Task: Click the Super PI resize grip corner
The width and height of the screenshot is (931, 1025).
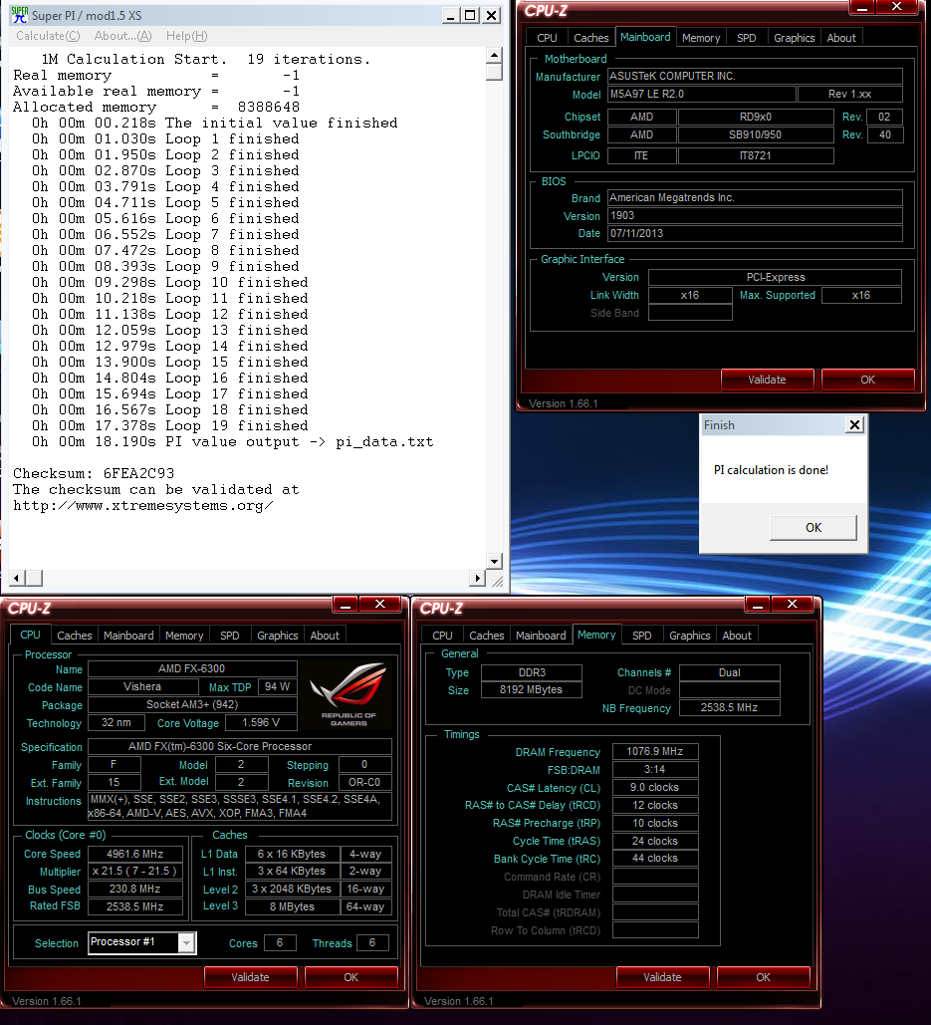Action: [x=497, y=581]
